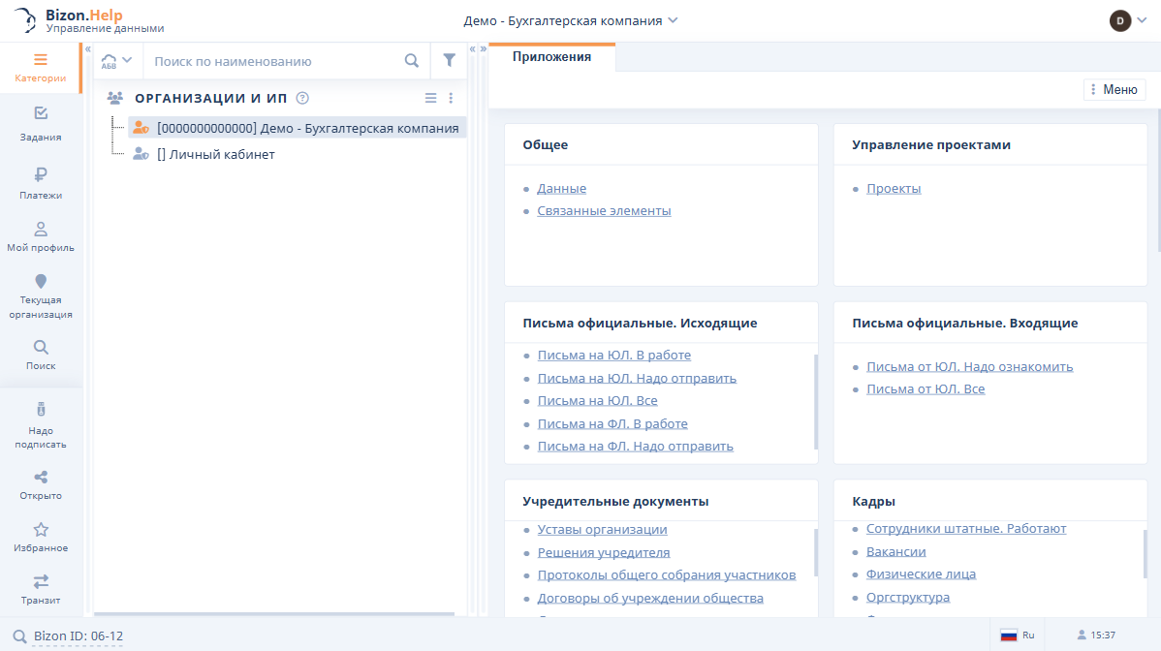Viewport: 1161px width, 651px height.
Task: Open the Меню button
Action: tap(1114, 89)
